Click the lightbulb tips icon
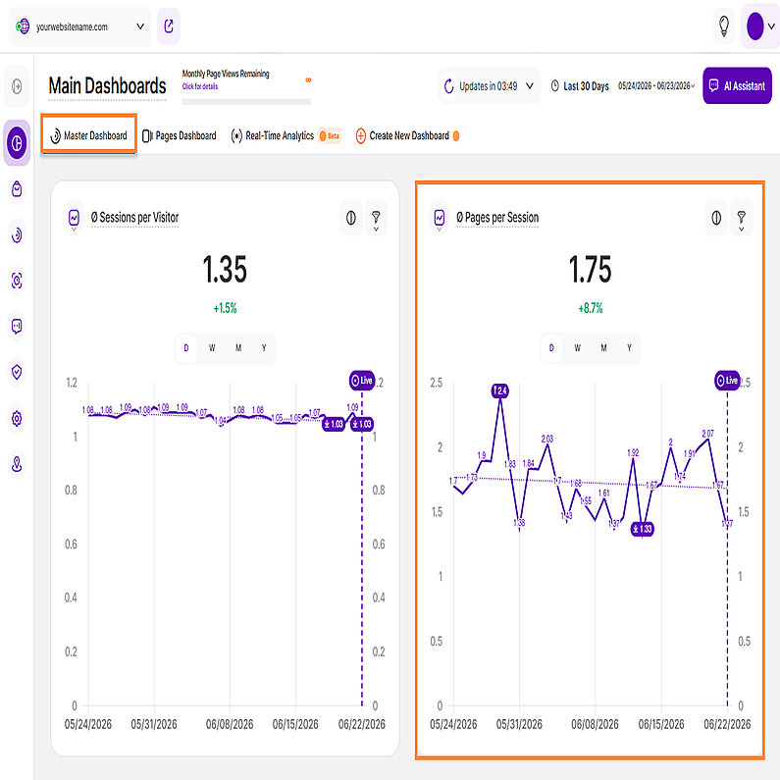Viewport: 780px width, 780px height. pyautogui.click(x=724, y=26)
